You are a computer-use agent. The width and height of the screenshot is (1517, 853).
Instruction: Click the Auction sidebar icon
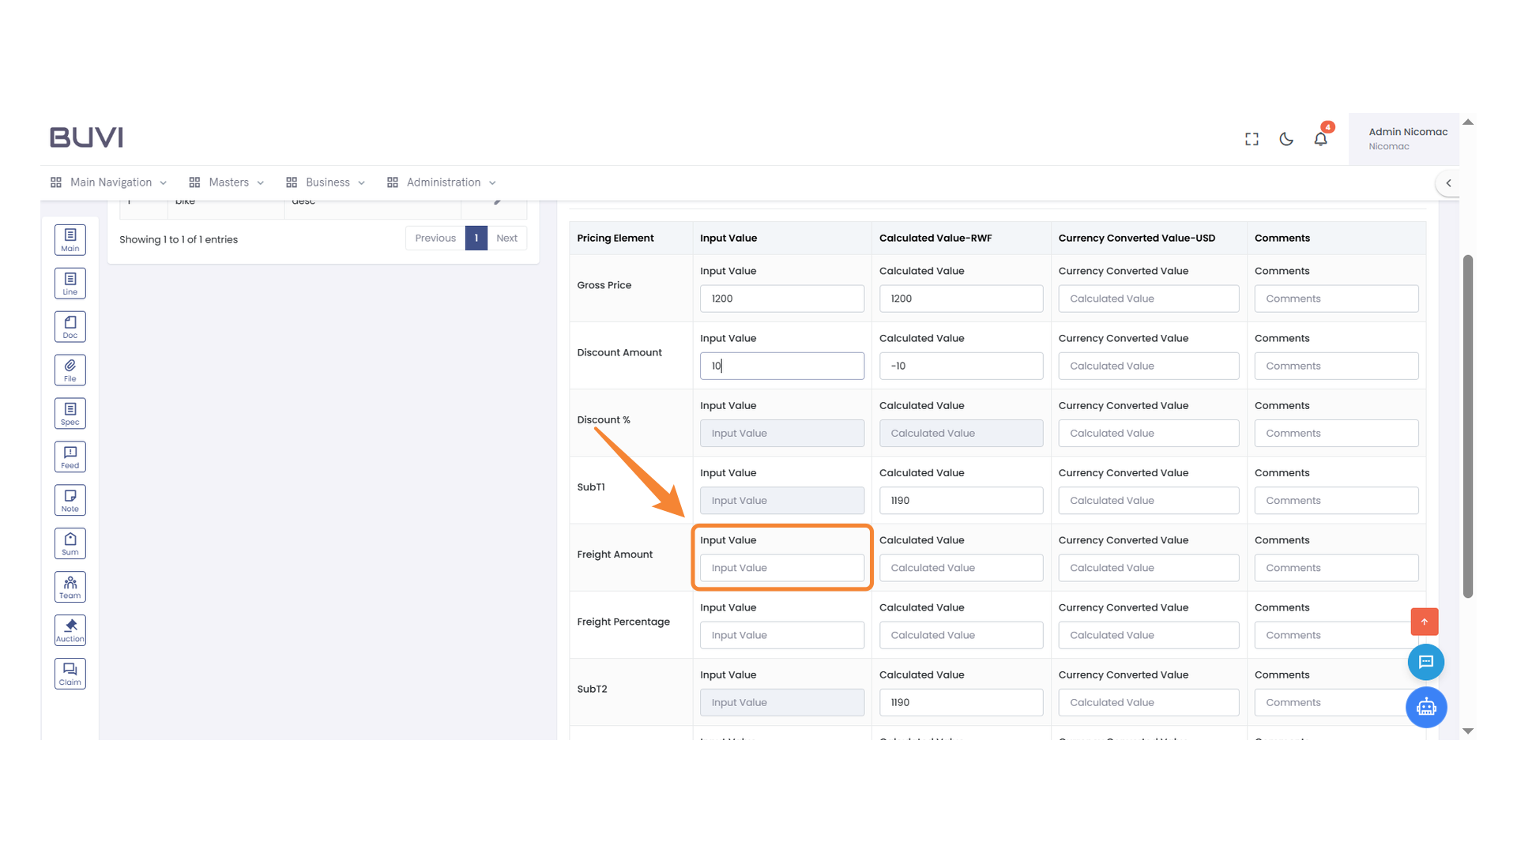(x=70, y=629)
